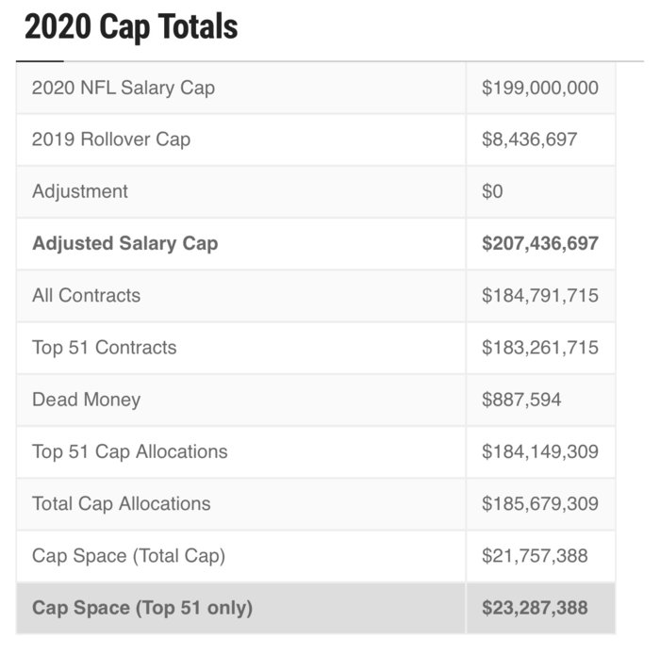Click the $0 adjustment value
Image resolution: width=660 pixels, height=655 pixels.
(492, 191)
